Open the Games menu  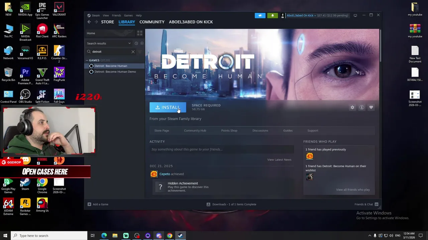click(128, 15)
